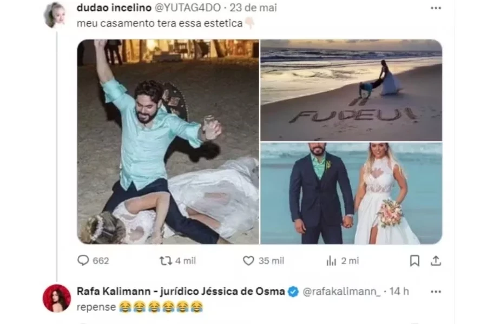
Task: Like the tweet with heart icon
Action: (x=248, y=261)
